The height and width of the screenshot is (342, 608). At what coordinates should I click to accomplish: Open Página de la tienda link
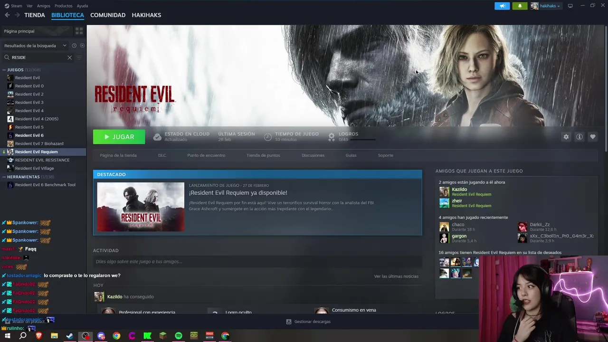[x=118, y=155]
